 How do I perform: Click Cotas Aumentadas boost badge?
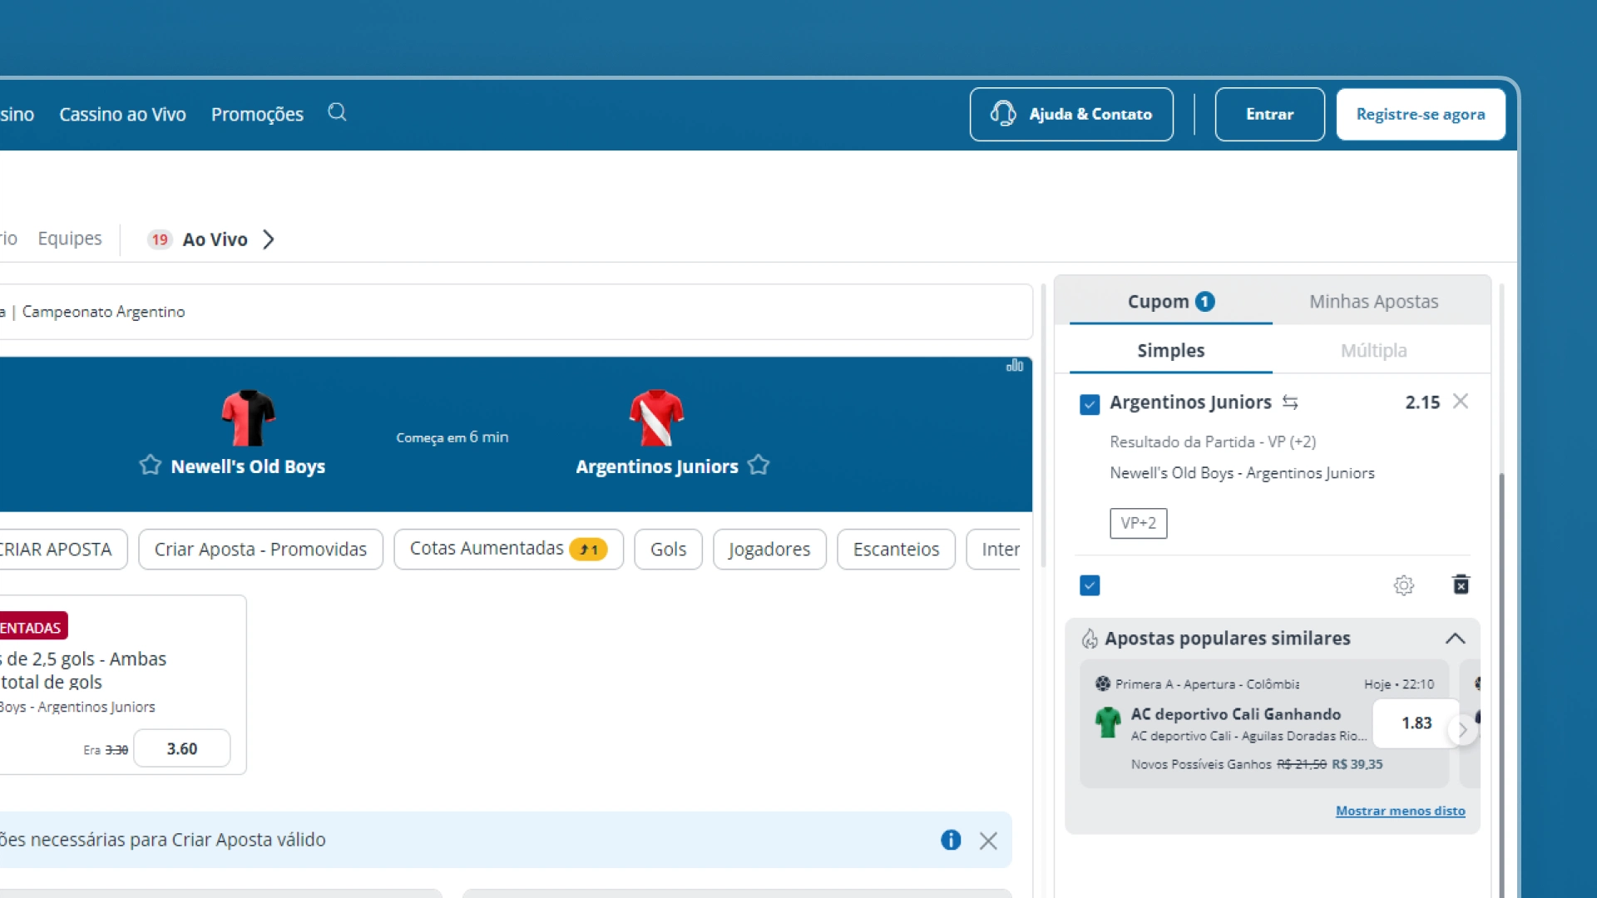588,550
